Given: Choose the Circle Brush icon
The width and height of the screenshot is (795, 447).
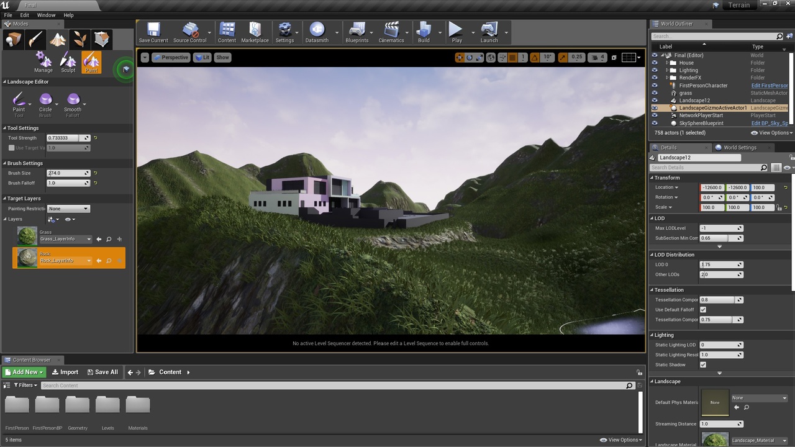Looking at the screenshot, I should 45,99.
